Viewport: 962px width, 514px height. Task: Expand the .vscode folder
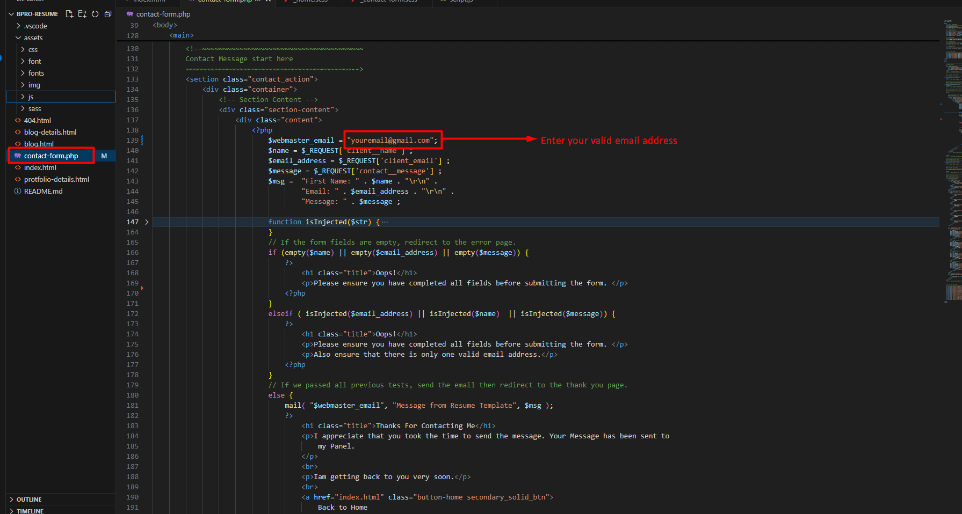click(19, 26)
